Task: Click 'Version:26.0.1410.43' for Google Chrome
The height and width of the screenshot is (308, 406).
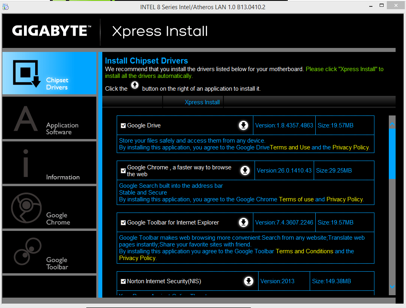Action: click(284, 171)
